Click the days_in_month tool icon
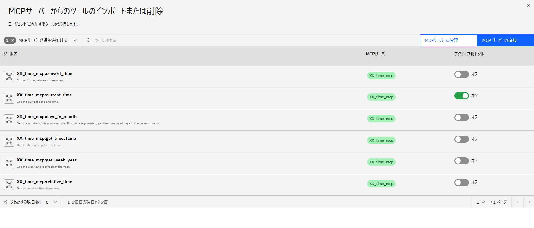 (9, 120)
